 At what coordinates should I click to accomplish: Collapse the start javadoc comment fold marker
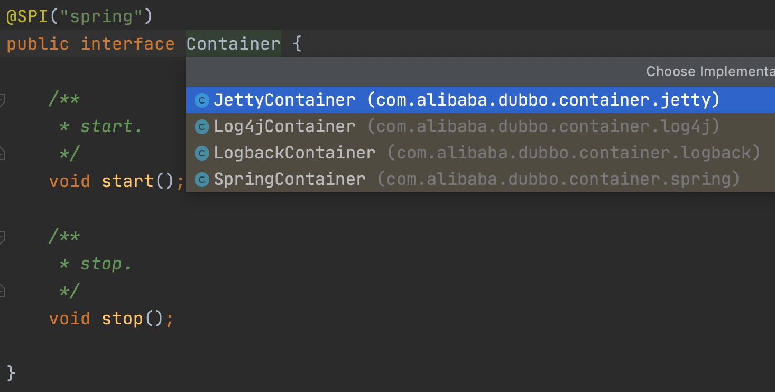pos(2,99)
